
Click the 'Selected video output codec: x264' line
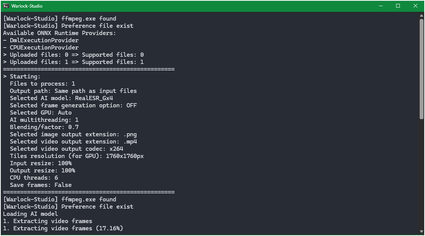[66, 149]
